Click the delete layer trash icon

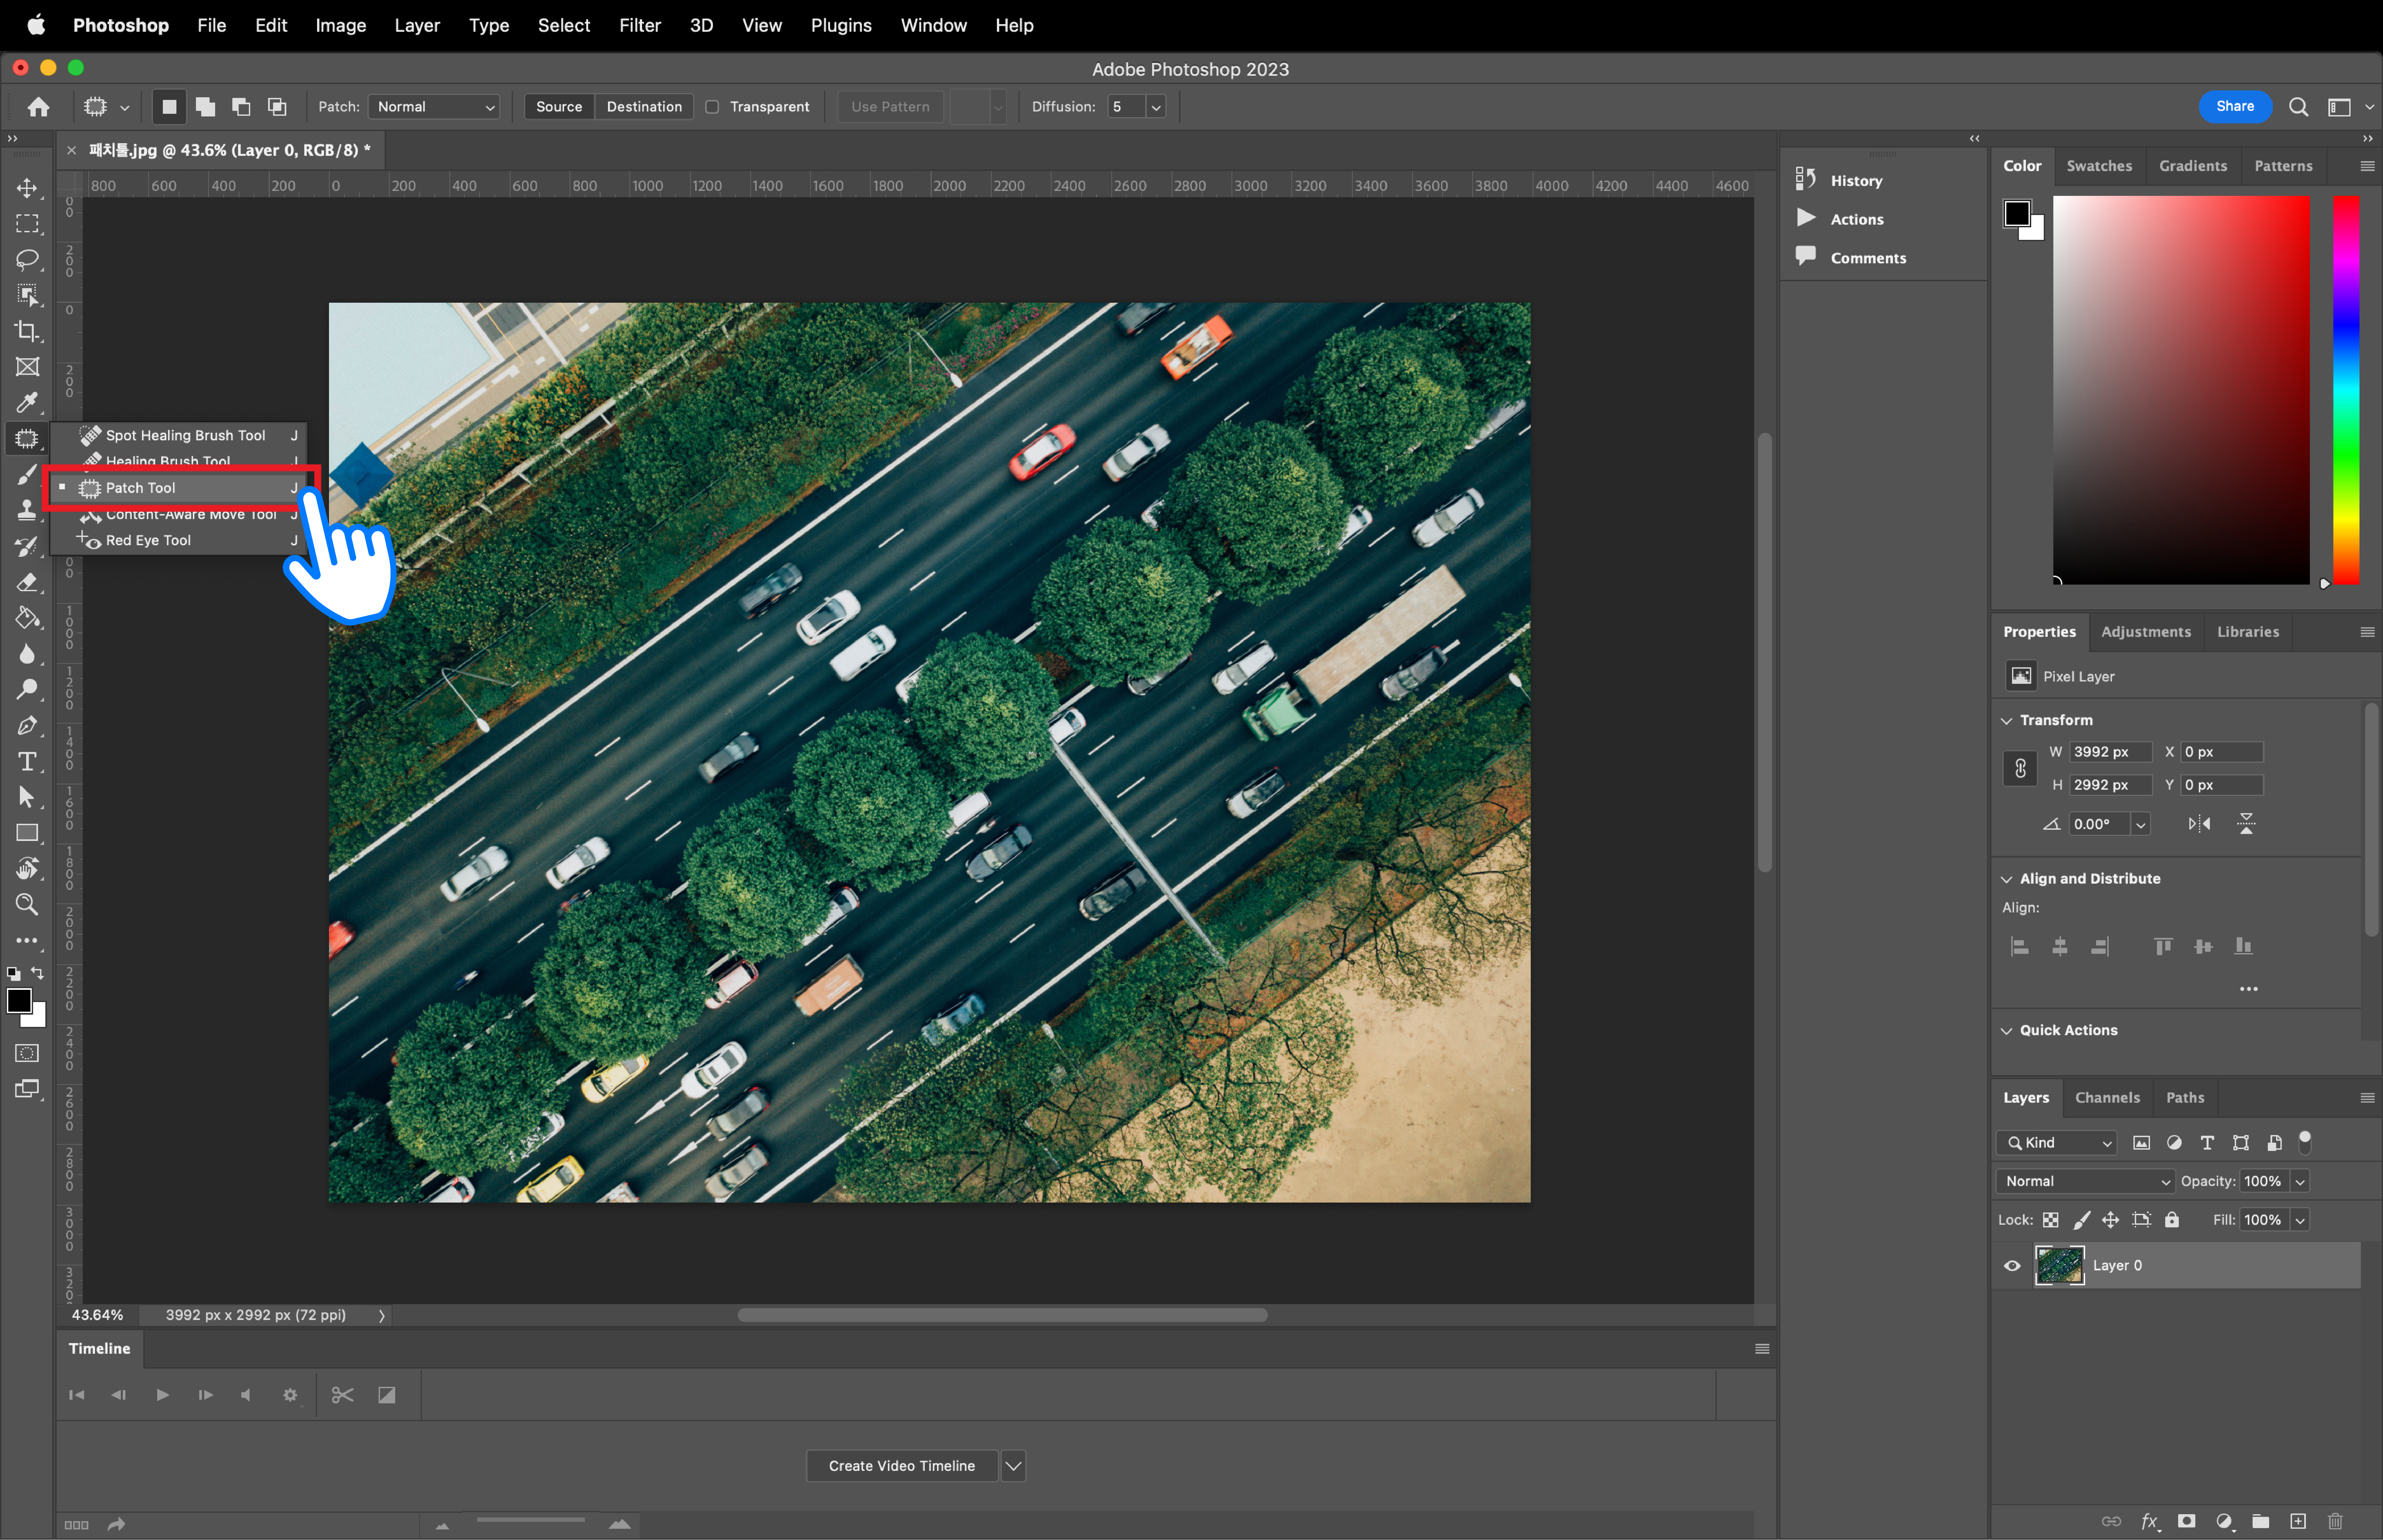pyautogui.click(x=2335, y=1521)
